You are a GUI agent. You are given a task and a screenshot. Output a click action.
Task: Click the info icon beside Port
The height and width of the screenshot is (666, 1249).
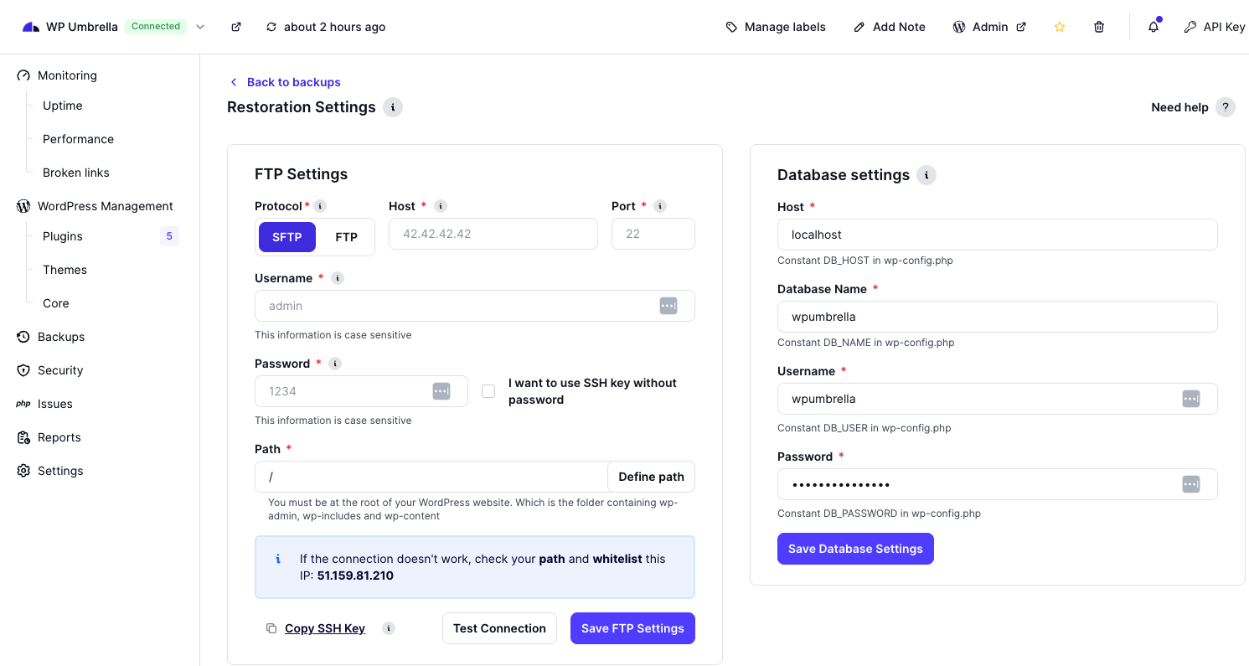tap(660, 206)
